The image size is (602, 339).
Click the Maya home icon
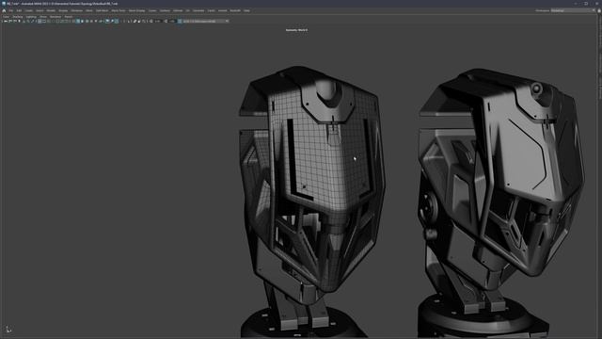[4, 10]
